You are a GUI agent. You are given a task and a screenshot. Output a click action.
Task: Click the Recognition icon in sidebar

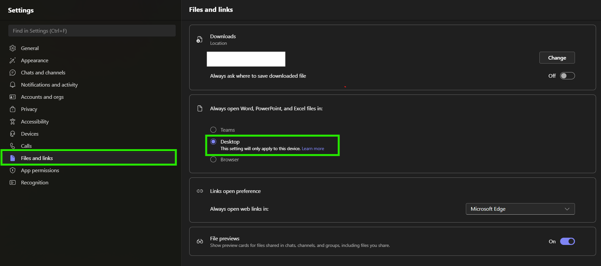coord(13,182)
